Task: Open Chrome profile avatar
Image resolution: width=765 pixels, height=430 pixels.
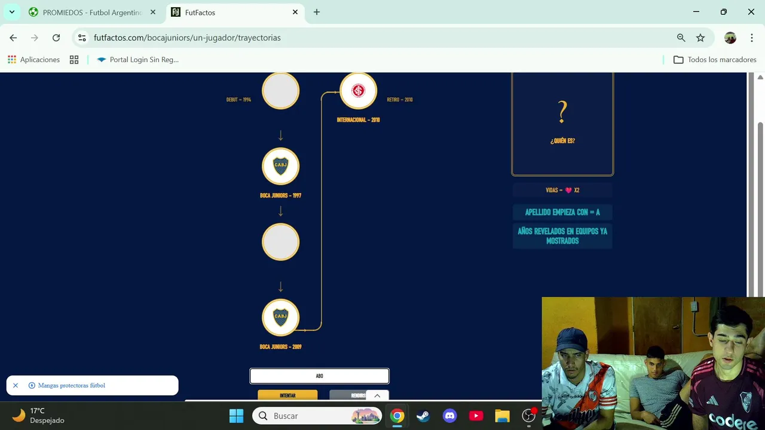Action: click(730, 38)
